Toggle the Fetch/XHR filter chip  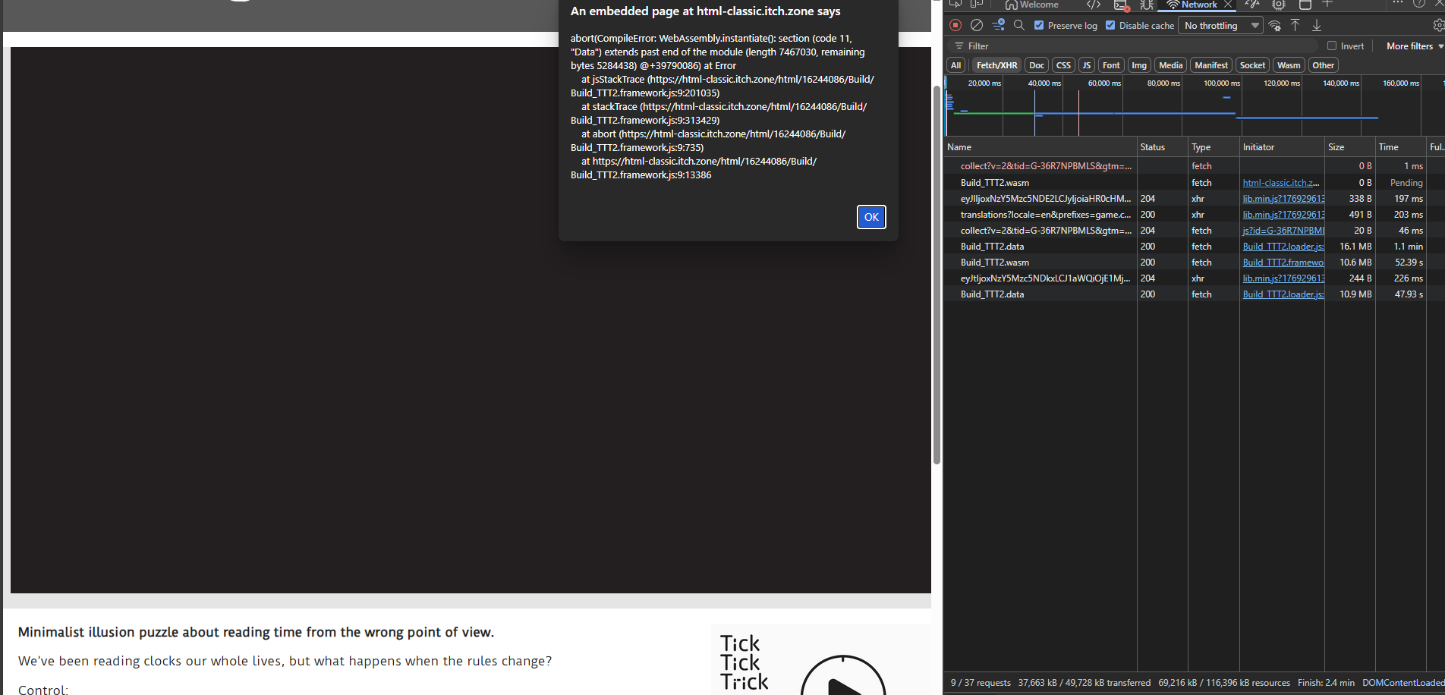pyautogui.click(x=996, y=65)
